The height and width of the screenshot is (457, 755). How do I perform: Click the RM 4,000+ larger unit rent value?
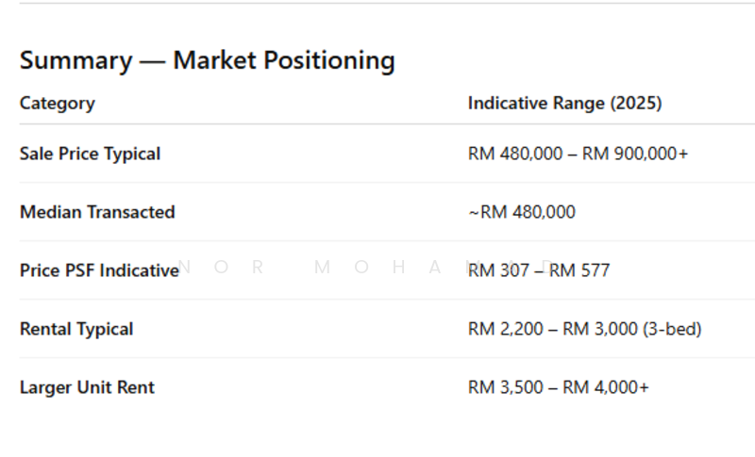point(606,387)
